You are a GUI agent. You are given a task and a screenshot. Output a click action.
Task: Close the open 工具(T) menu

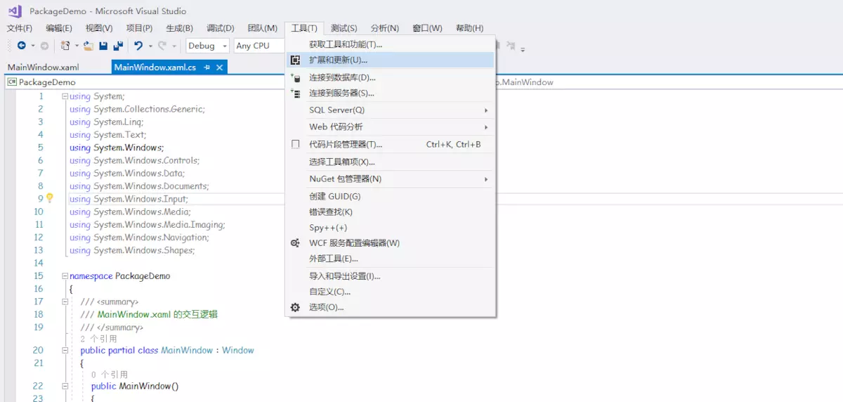[304, 28]
